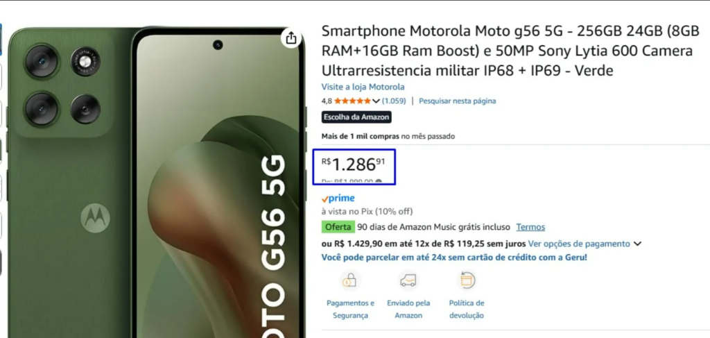Visit the Motorola store link
The height and width of the screenshot is (338, 710).
coord(363,87)
